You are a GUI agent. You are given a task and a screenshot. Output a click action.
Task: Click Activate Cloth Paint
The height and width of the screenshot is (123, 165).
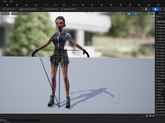click(50, 9)
